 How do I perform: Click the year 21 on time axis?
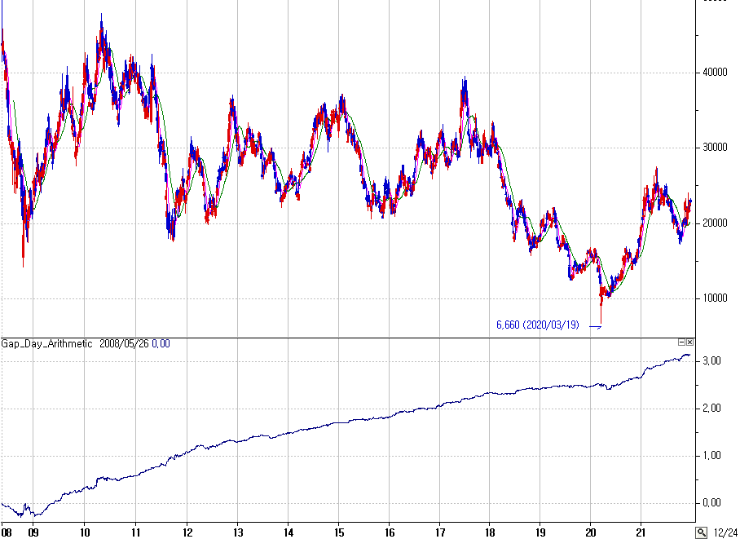click(641, 532)
